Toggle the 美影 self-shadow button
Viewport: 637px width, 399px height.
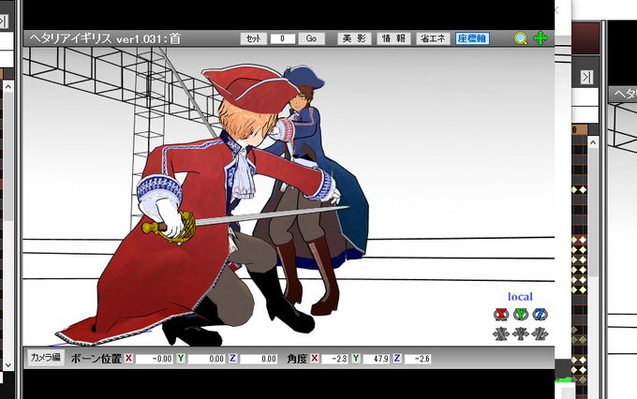tap(354, 38)
